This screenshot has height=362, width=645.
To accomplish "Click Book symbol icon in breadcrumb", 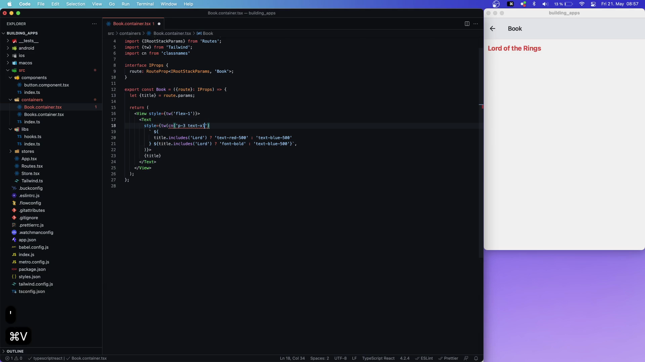I will (x=199, y=34).
